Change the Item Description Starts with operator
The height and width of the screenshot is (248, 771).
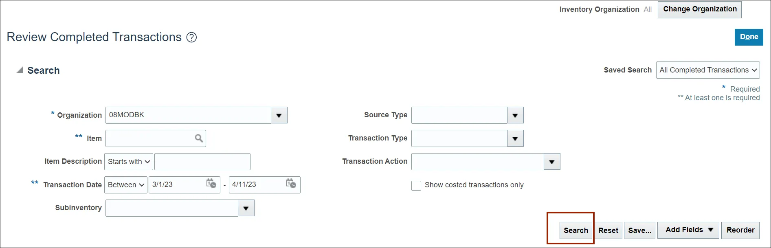129,162
